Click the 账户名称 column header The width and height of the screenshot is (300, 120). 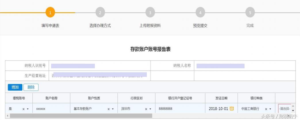pyautogui.click(x=51, y=98)
